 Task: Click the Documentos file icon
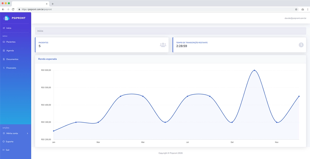coord(4,59)
